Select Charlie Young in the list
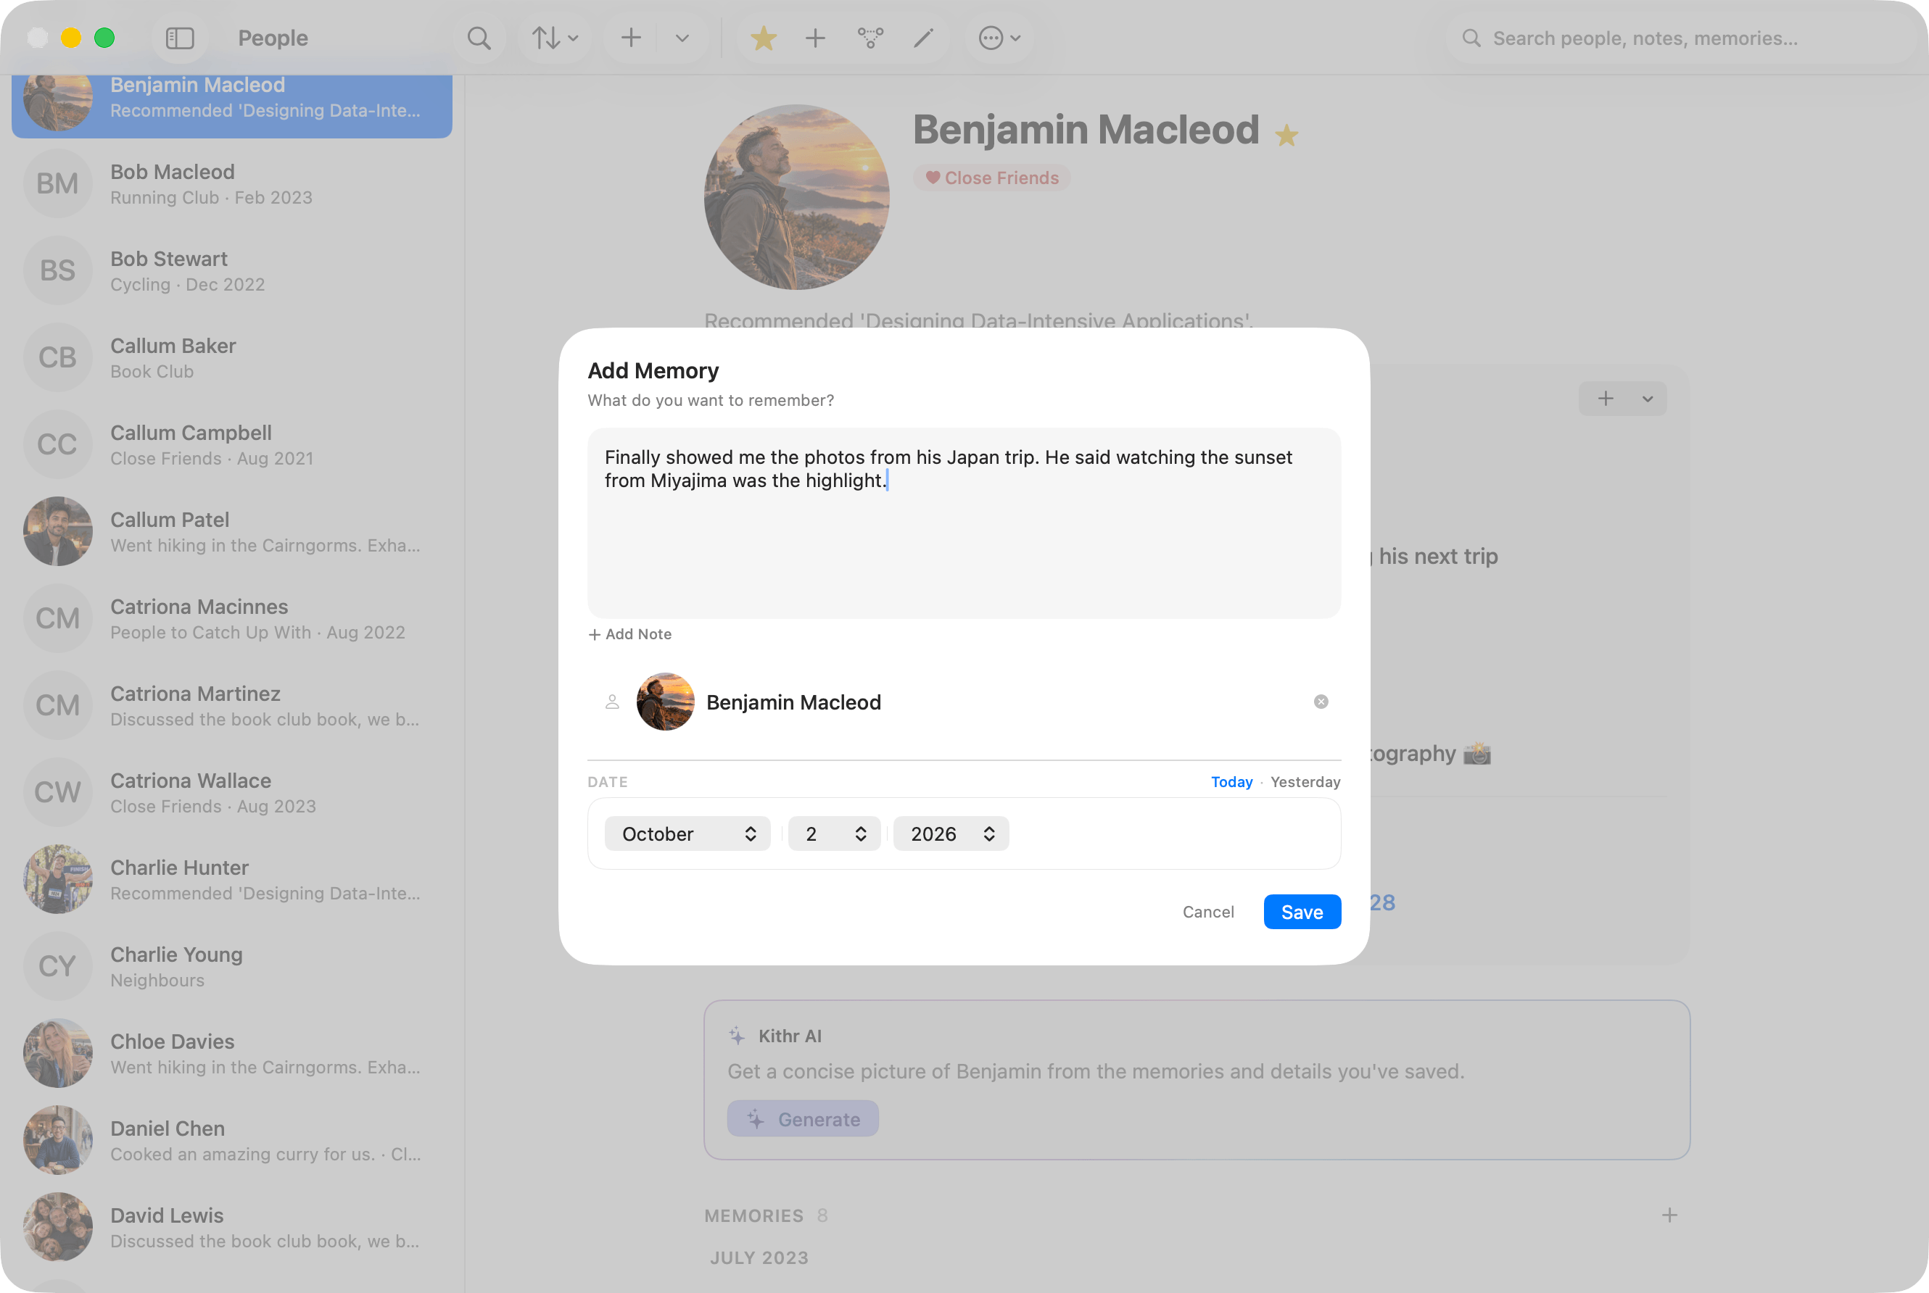The height and width of the screenshot is (1293, 1929). 232,966
